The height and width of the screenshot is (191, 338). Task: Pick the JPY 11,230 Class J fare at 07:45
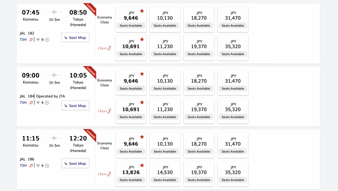(165, 48)
